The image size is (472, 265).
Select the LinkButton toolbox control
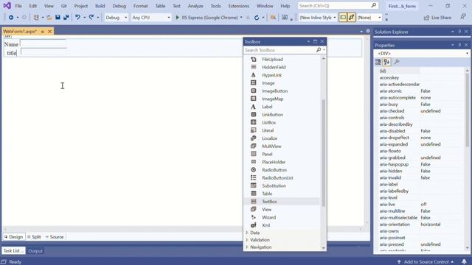[272, 115]
